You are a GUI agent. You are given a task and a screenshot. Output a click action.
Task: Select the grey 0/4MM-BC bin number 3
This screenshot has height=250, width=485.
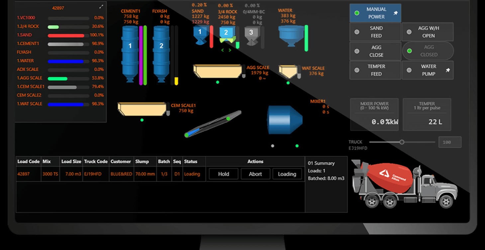pos(251,36)
